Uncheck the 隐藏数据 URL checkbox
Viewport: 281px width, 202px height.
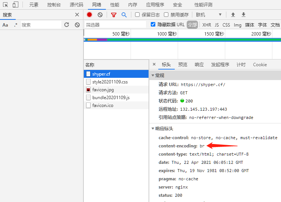tap(153, 24)
